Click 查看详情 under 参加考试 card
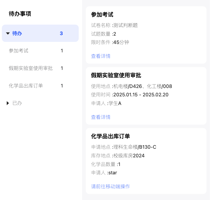223x200 pixels. 101,56
